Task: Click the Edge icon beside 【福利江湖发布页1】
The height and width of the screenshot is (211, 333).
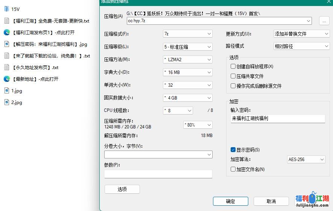Action: point(6,32)
